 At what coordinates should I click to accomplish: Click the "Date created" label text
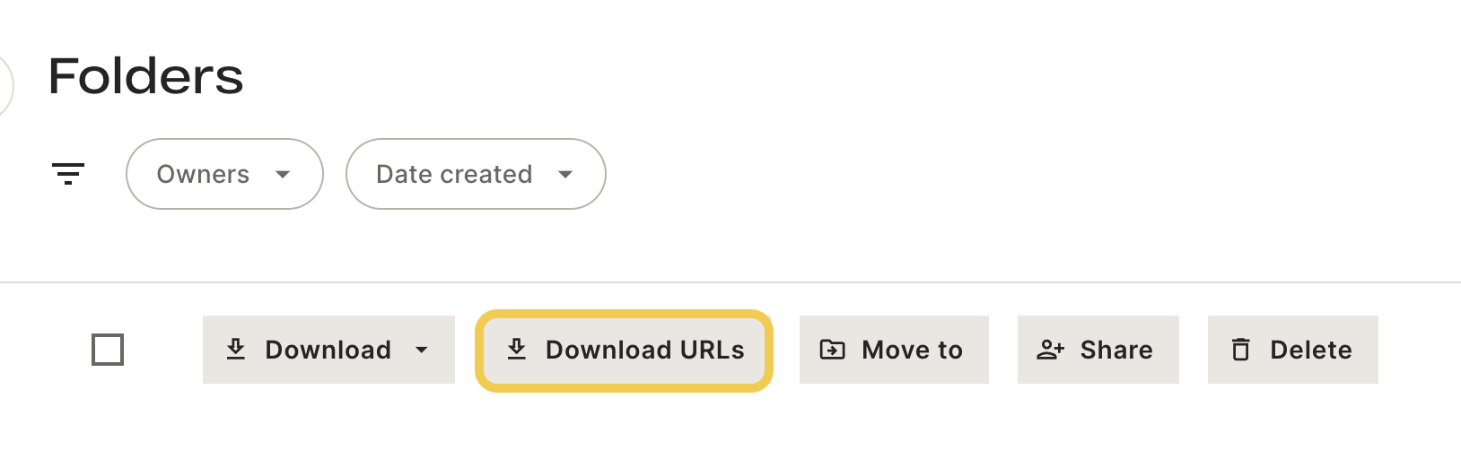click(x=454, y=174)
